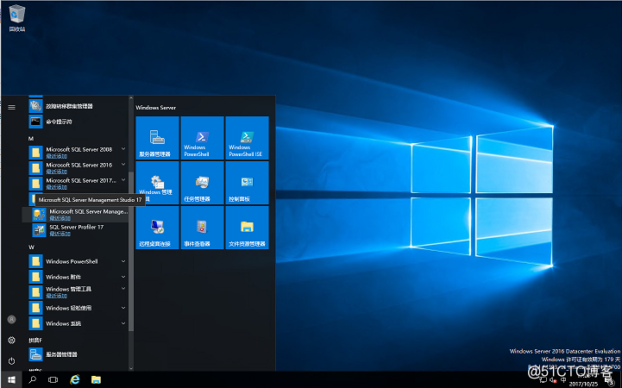622x388 pixels.
Task: Expand the Windows 管理工具 folder in app list
Action: point(78,292)
